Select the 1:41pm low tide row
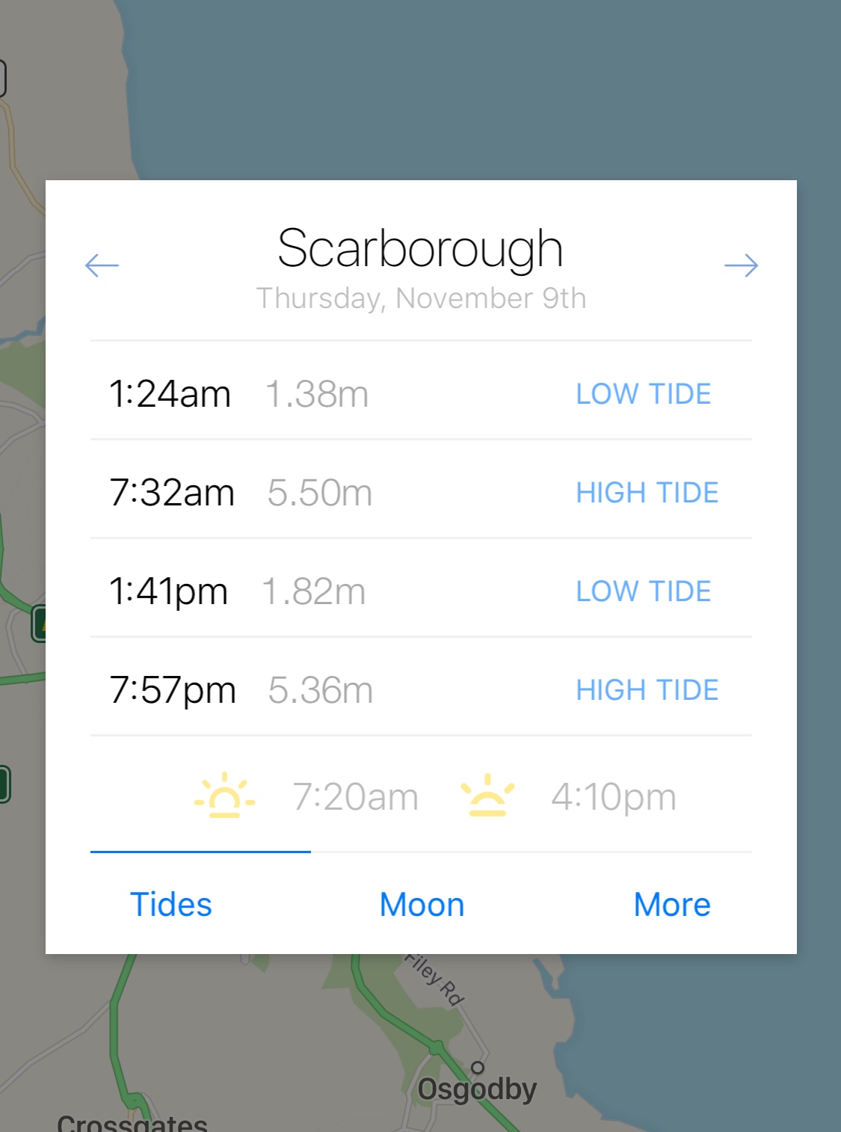Image resolution: width=841 pixels, height=1132 pixels. click(x=421, y=591)
